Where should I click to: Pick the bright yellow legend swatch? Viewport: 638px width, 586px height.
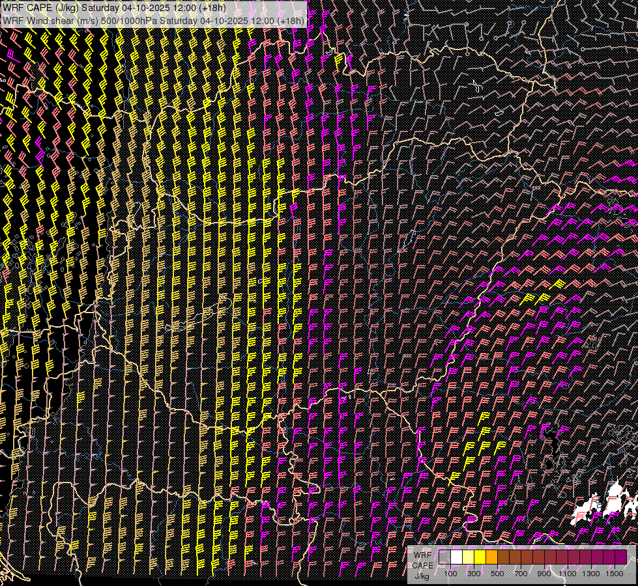click(480, 557)
